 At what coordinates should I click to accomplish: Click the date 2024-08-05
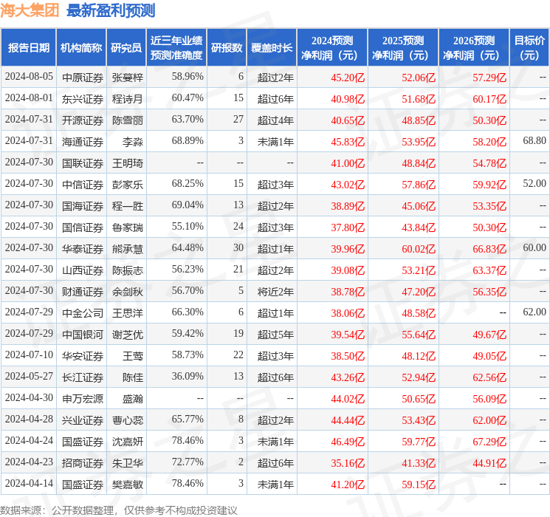point(29,77)
